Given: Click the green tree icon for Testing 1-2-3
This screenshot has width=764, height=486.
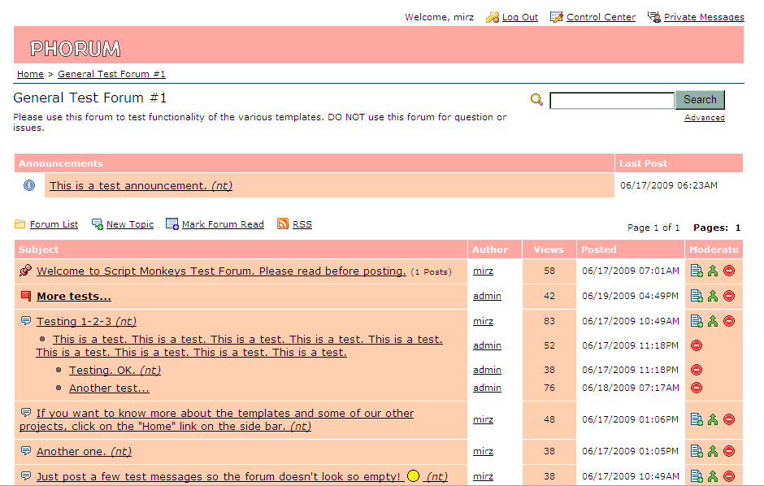Looking at the screenshot, I should [x=713, y=321].
